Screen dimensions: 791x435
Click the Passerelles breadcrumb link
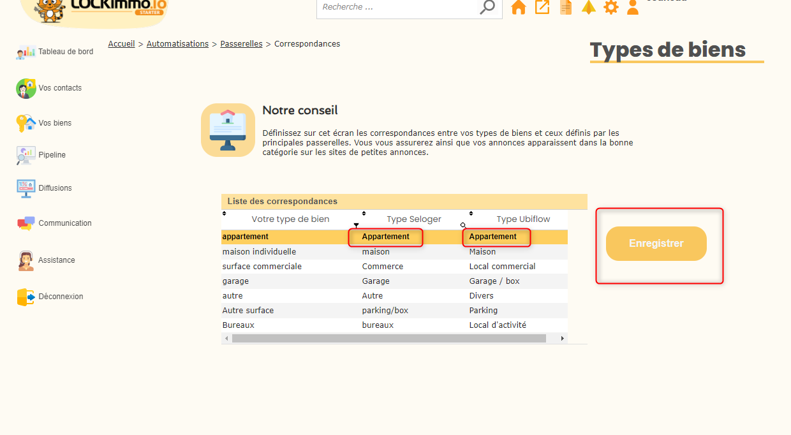pos(241,44)
